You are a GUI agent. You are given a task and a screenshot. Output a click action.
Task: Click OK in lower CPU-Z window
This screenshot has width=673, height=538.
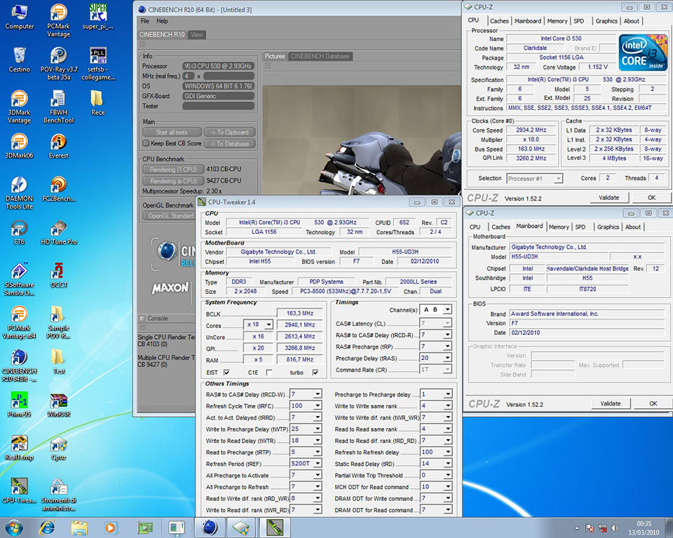click(653, 403)
